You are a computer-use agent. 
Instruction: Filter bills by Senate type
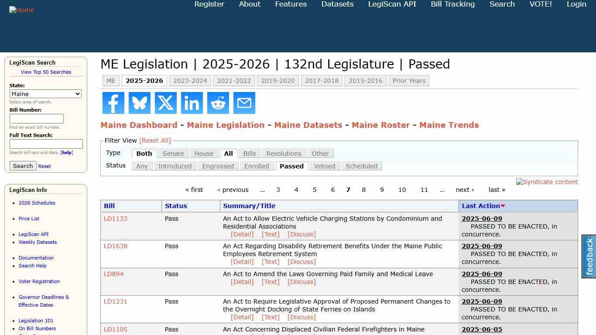173,153
